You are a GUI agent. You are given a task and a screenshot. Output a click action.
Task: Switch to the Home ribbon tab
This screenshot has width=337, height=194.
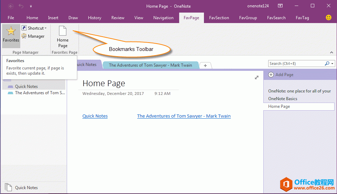[x=32, y=18]
